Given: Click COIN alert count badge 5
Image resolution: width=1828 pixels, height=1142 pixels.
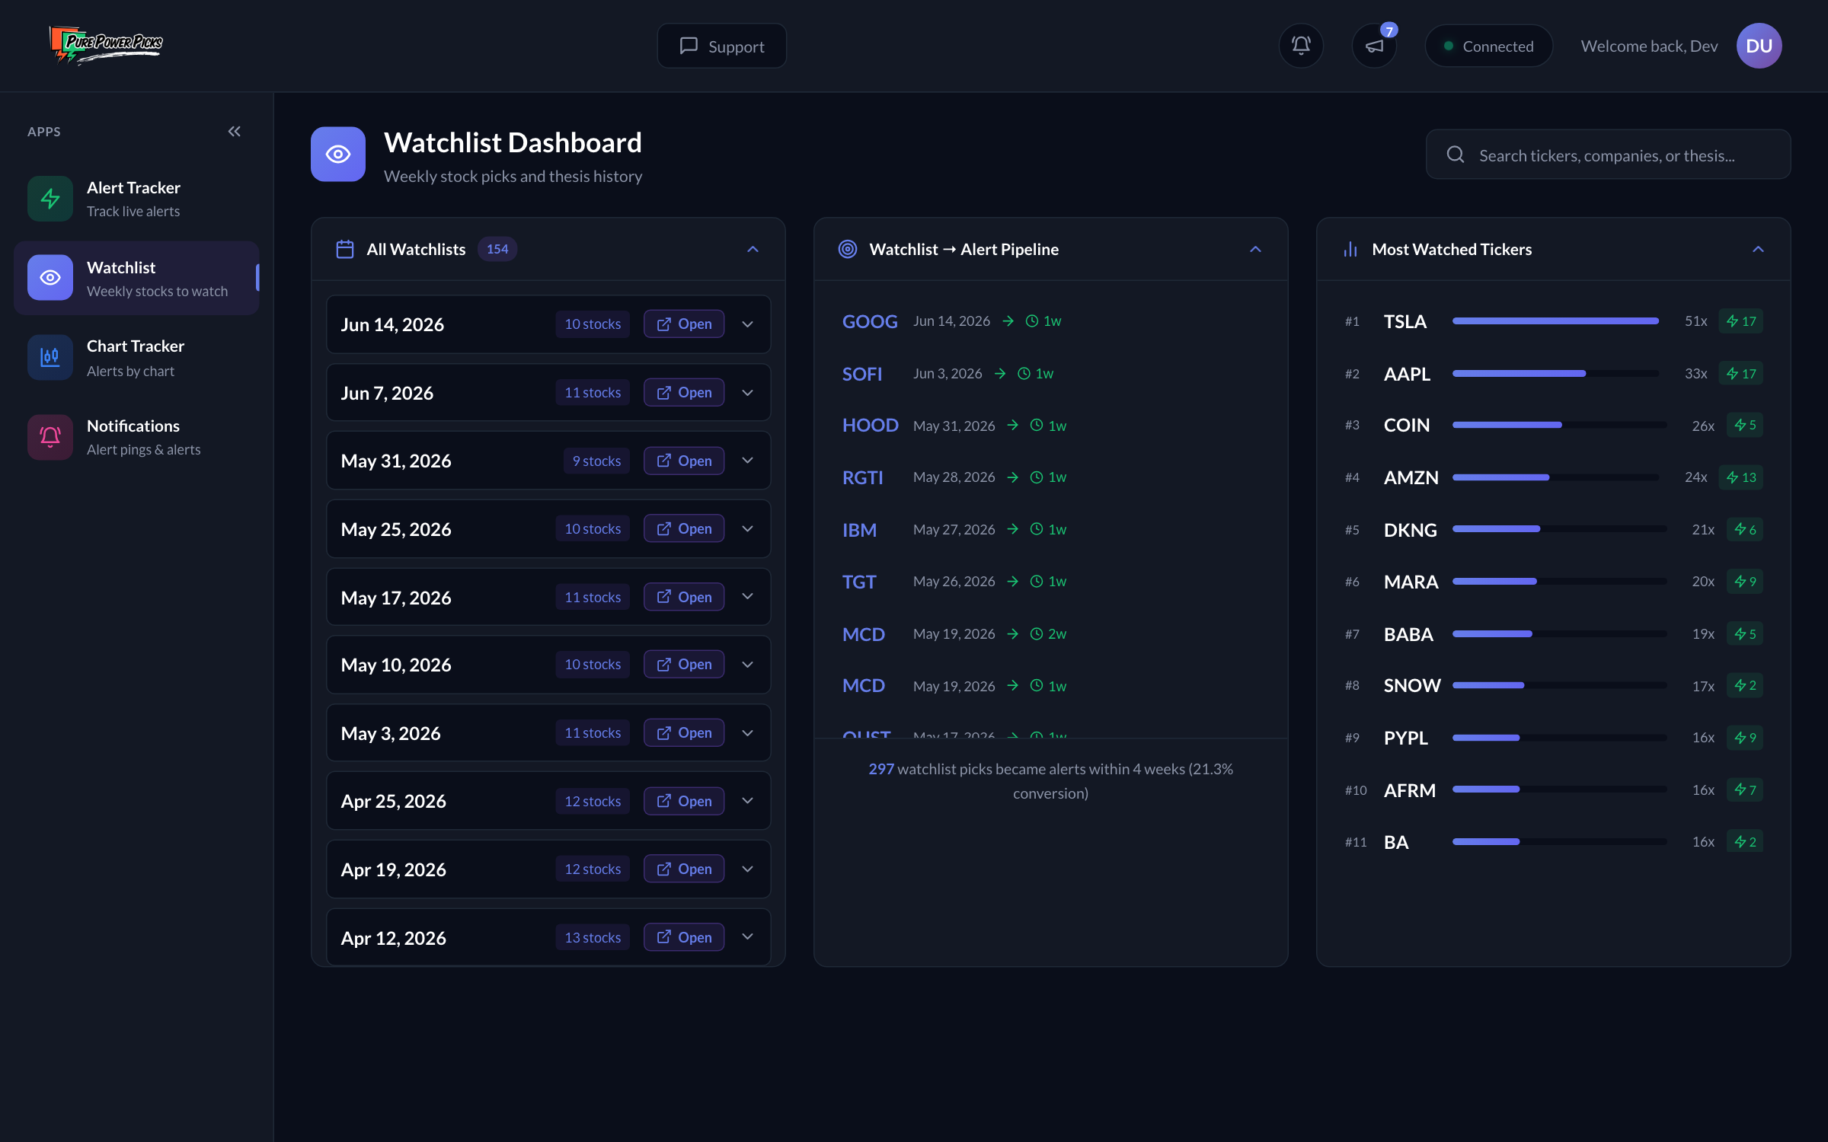Looking at the screenshot, I should point(1745,425).
